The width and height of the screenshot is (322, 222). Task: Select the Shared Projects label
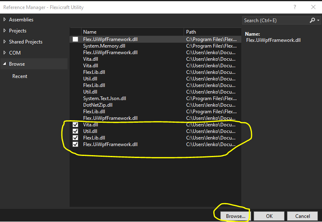[26, 42]
